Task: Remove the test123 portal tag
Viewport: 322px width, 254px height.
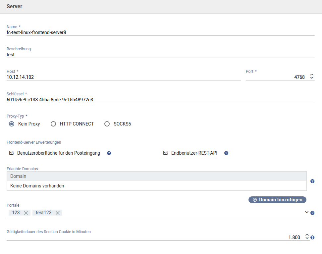Action: point(58,213)
